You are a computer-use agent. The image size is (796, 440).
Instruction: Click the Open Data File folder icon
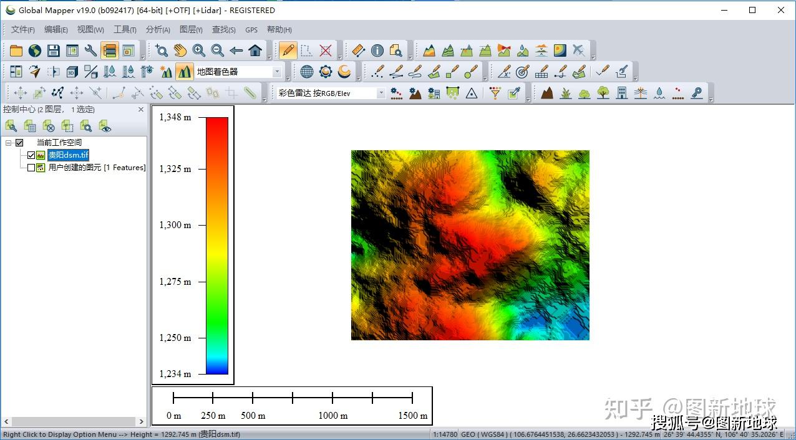(16, 50)
